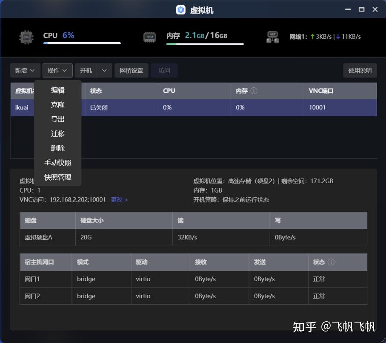The image size is (386, 343).
Task: Open the 网桥设置 bridge settings
Action: [132, 70]
